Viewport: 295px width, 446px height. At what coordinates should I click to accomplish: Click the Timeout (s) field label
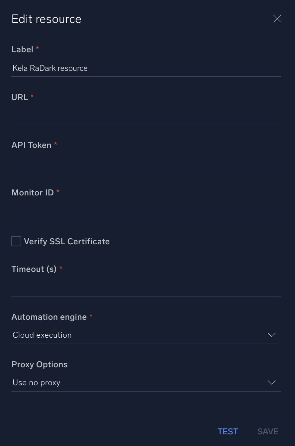click(x=34, y=269)
